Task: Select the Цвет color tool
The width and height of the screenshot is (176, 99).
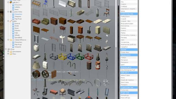Action: 129,65
